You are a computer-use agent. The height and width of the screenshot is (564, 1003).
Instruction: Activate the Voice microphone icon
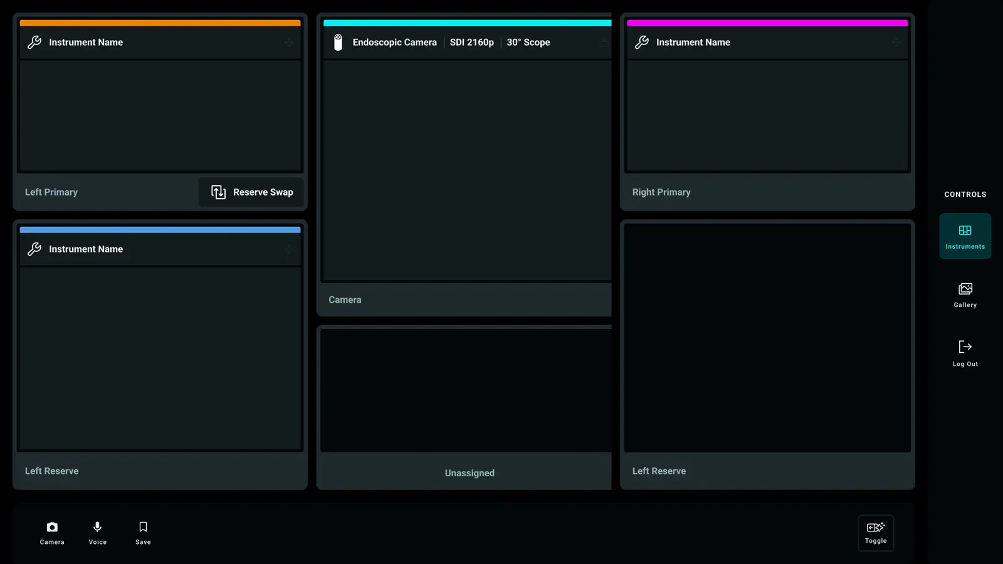click(x=97, y=527)
